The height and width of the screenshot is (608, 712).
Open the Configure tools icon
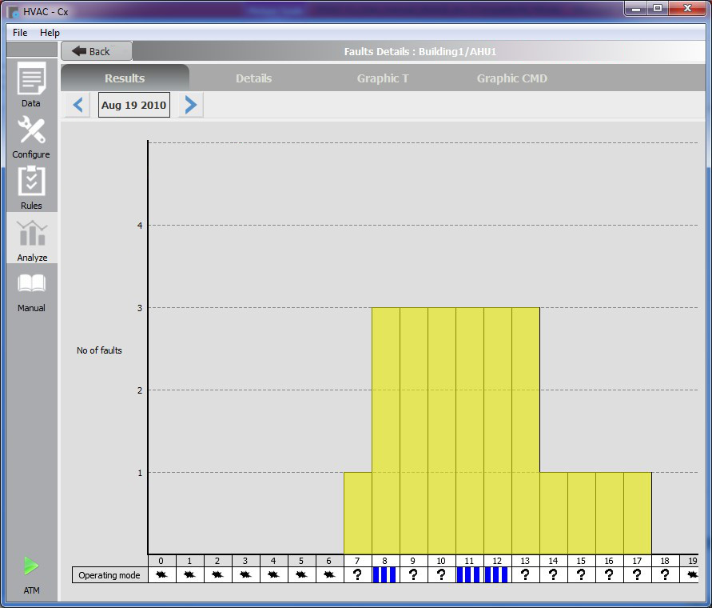click(x=31, y=136)
